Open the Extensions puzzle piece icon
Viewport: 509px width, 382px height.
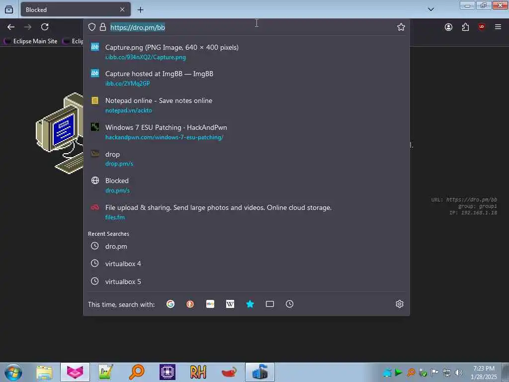click(465, 27)
